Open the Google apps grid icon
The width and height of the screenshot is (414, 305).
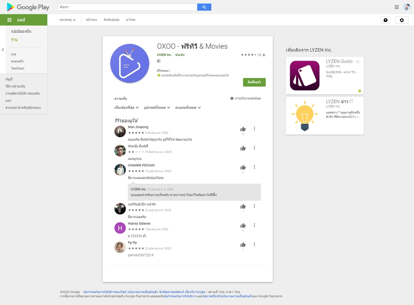point(397,7)
